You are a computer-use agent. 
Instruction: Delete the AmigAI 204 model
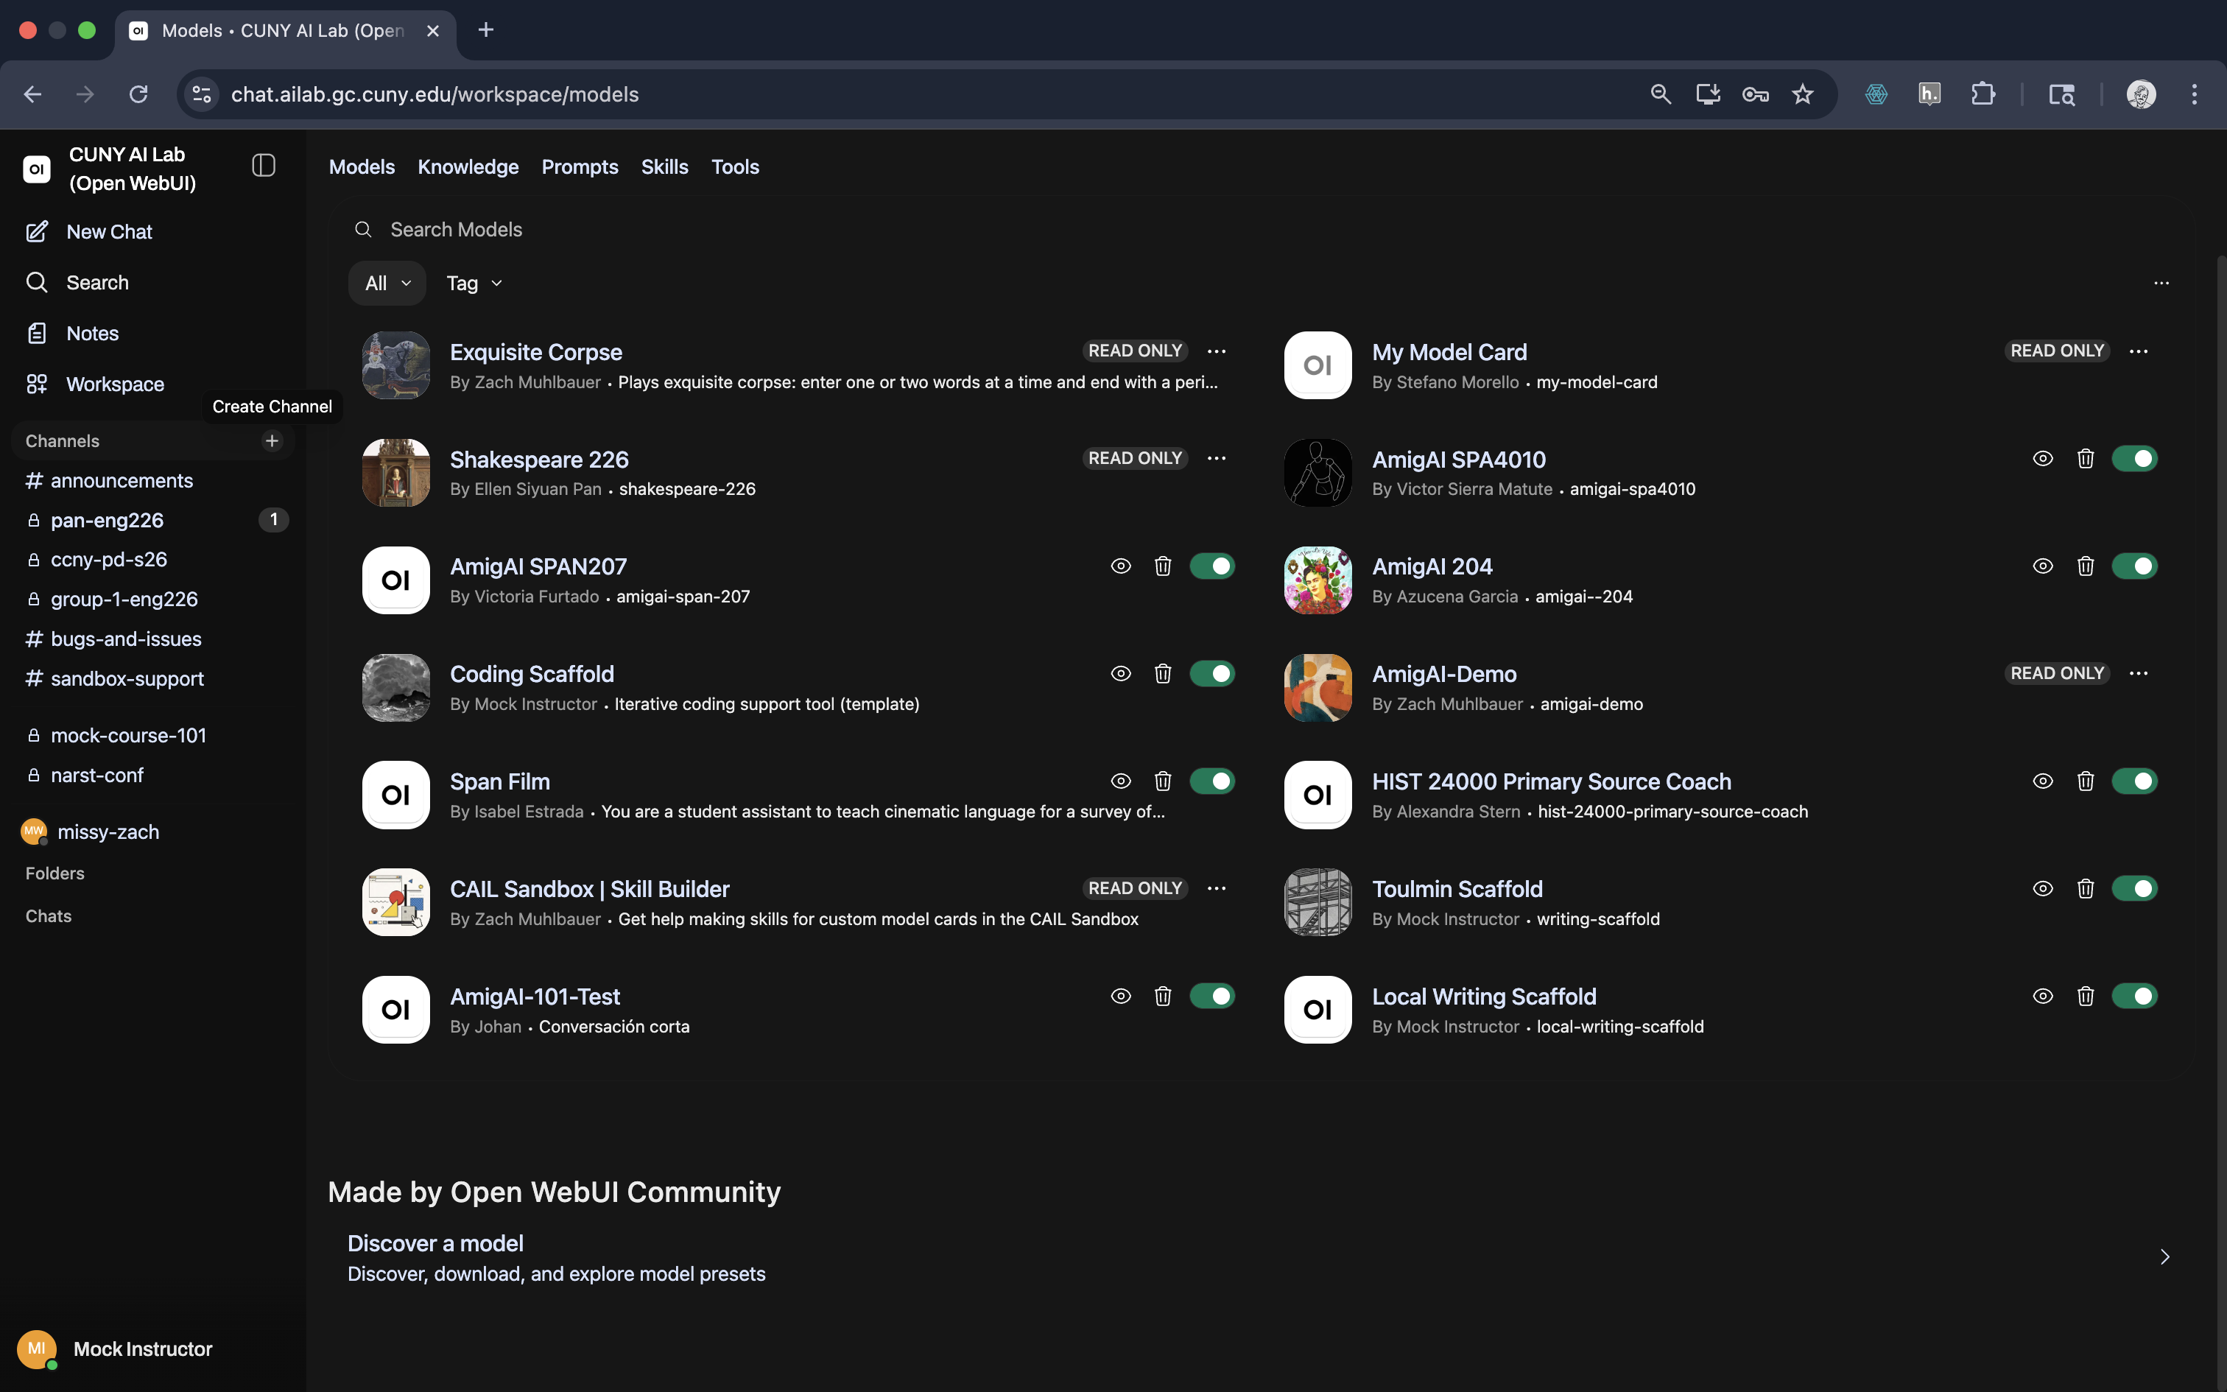point(2086,566)
